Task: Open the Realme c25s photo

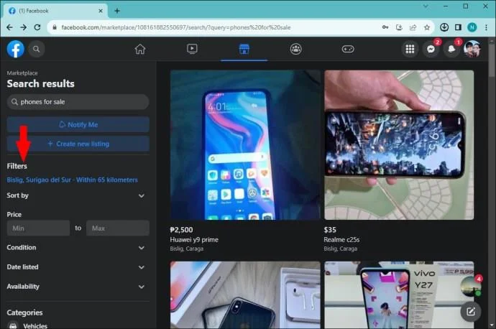Action: 399,145
